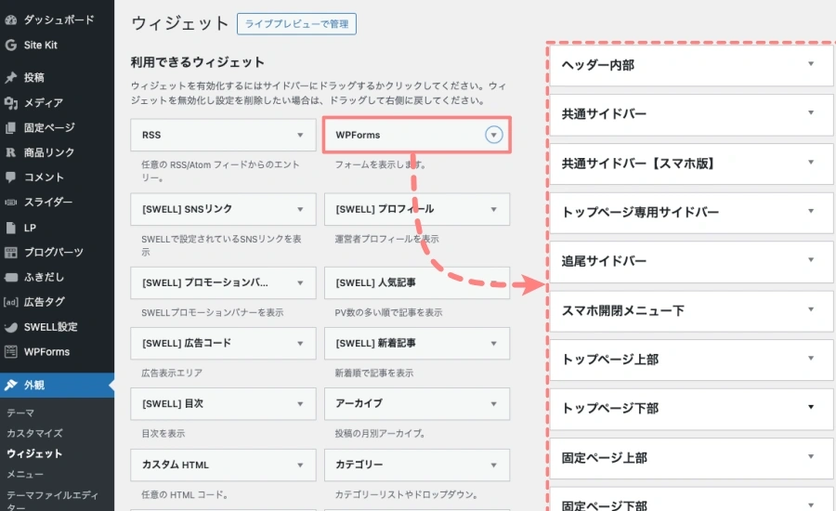The image size is (836, 511).
Task: Click the document icon beside LP
Action: click(10, 228)
